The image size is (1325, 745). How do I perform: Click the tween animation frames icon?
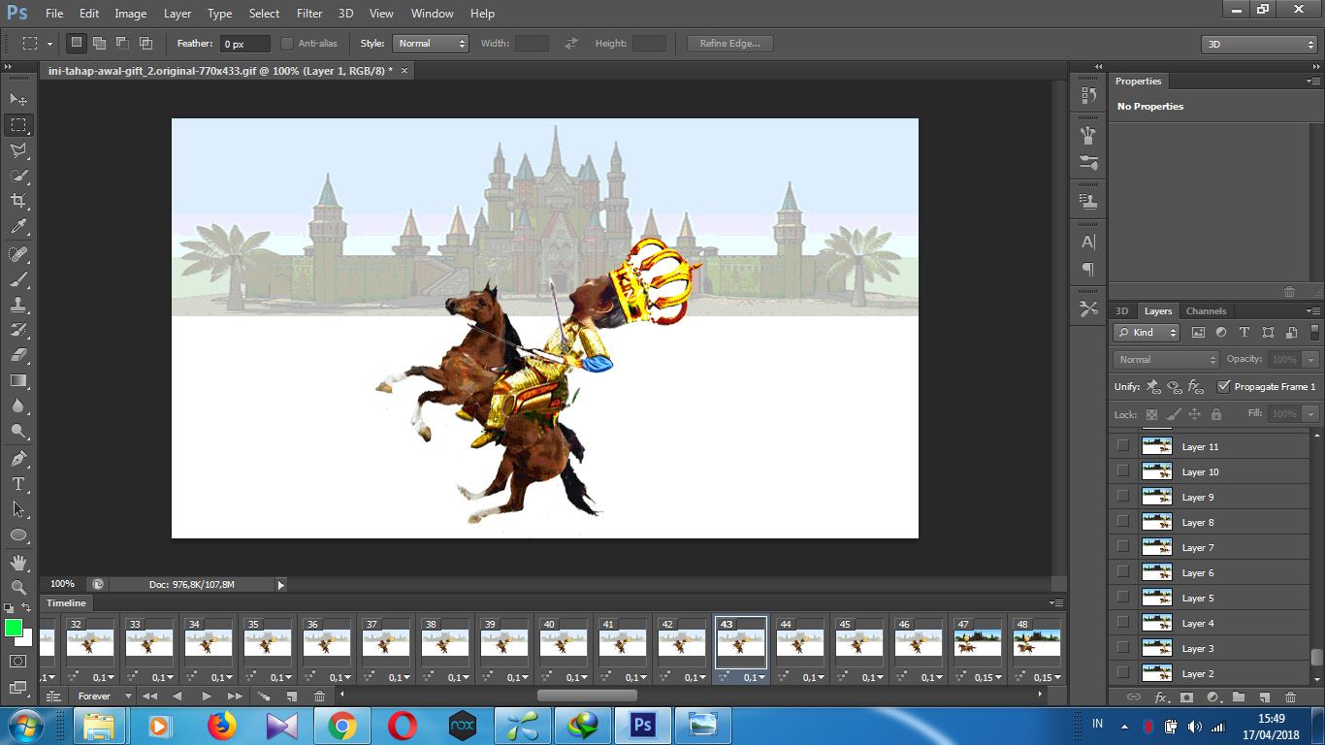tap(263, 696)
